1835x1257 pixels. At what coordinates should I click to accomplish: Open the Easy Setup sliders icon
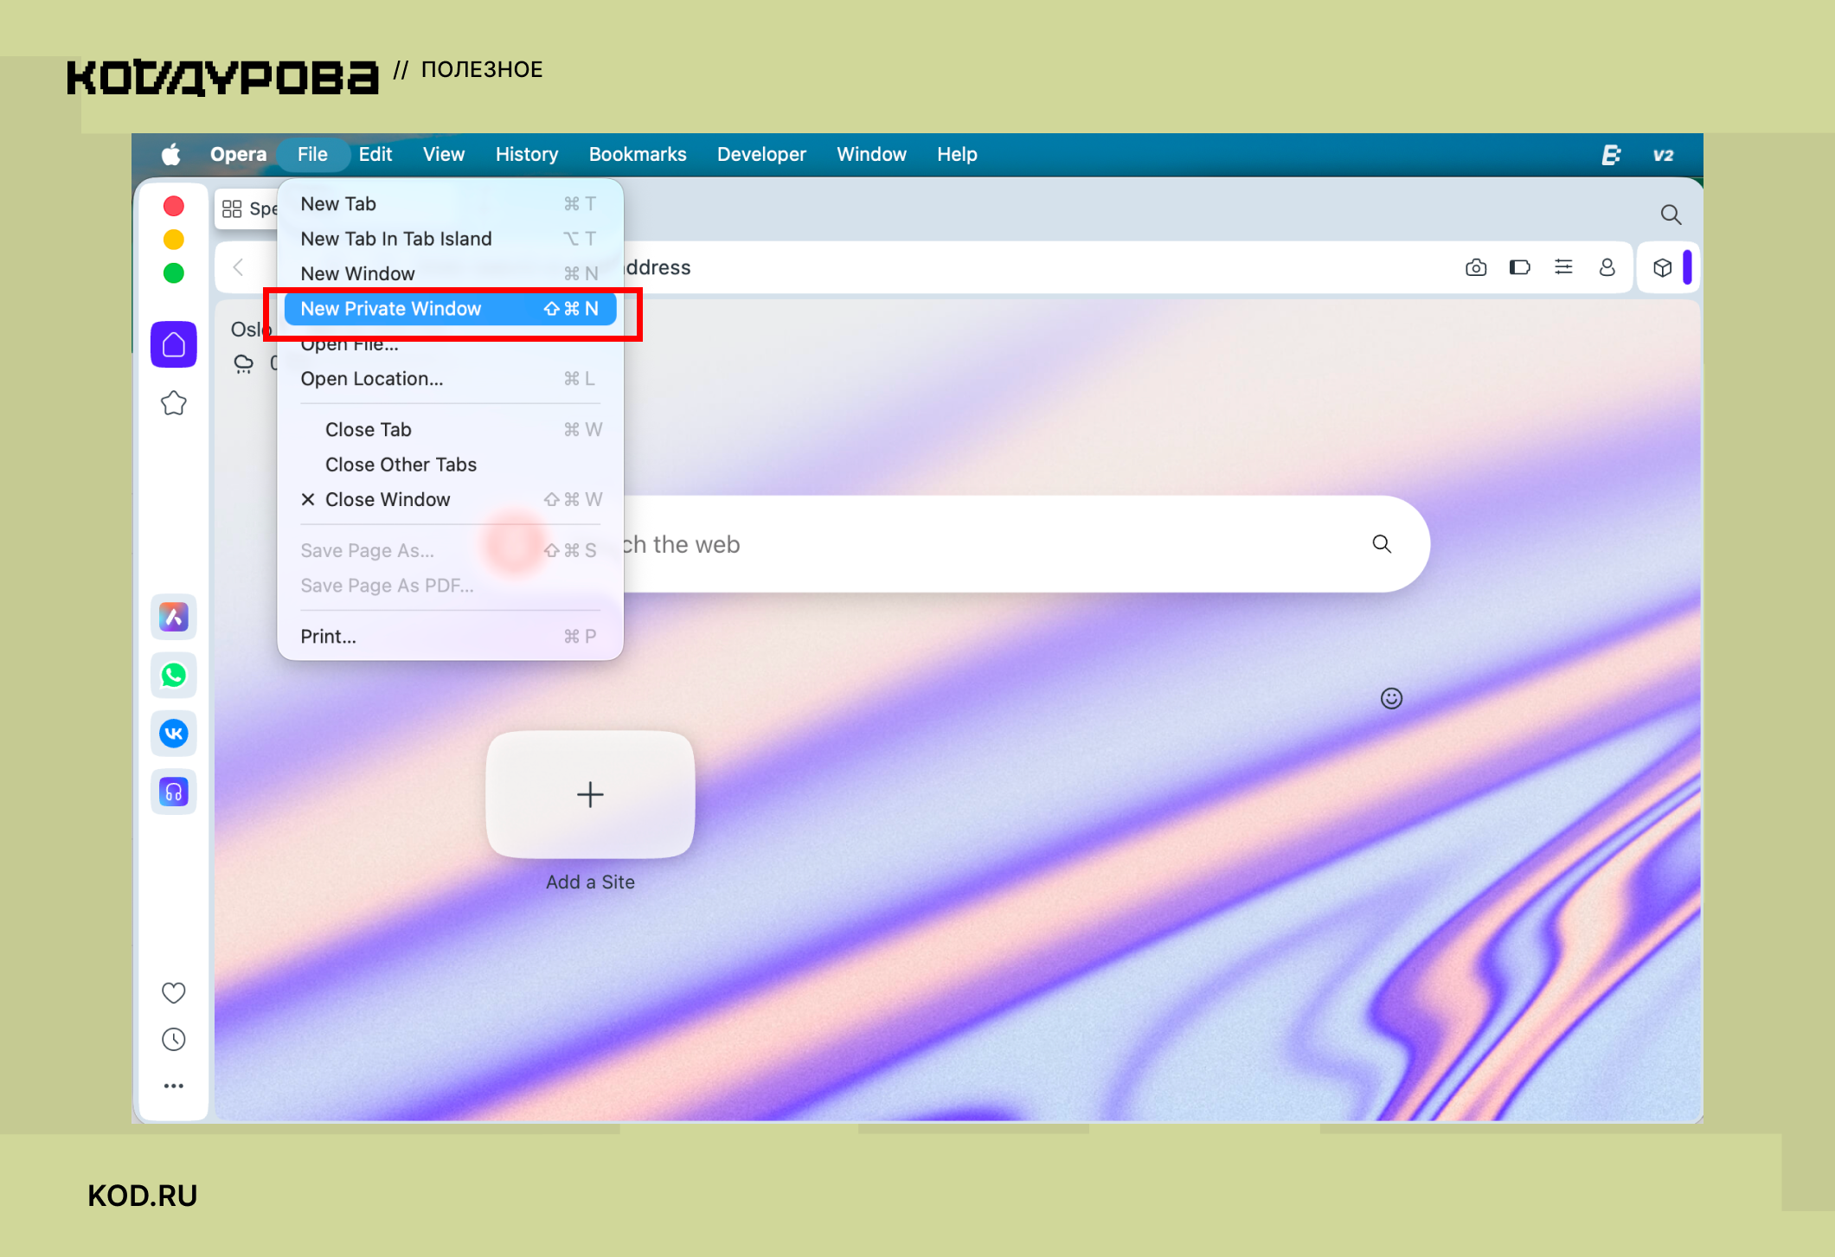click(1563, 267)
